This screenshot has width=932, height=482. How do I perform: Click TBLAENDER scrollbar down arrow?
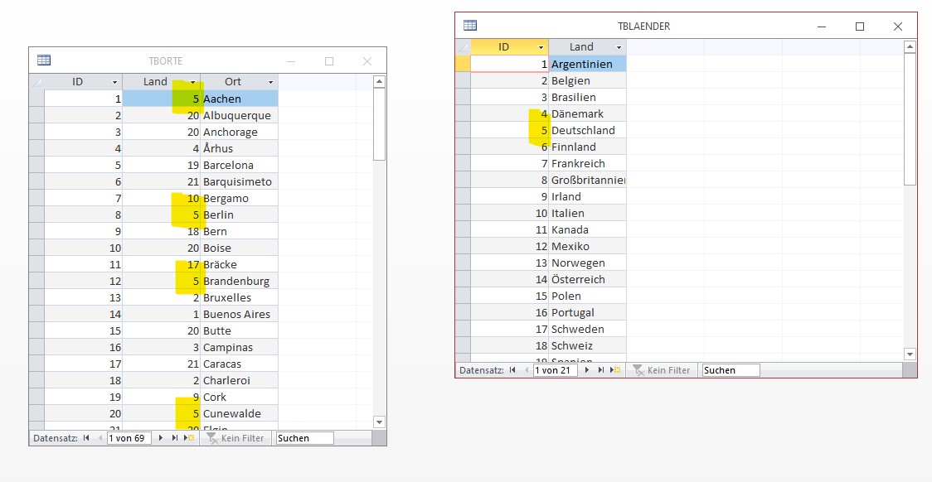(910, 354)
